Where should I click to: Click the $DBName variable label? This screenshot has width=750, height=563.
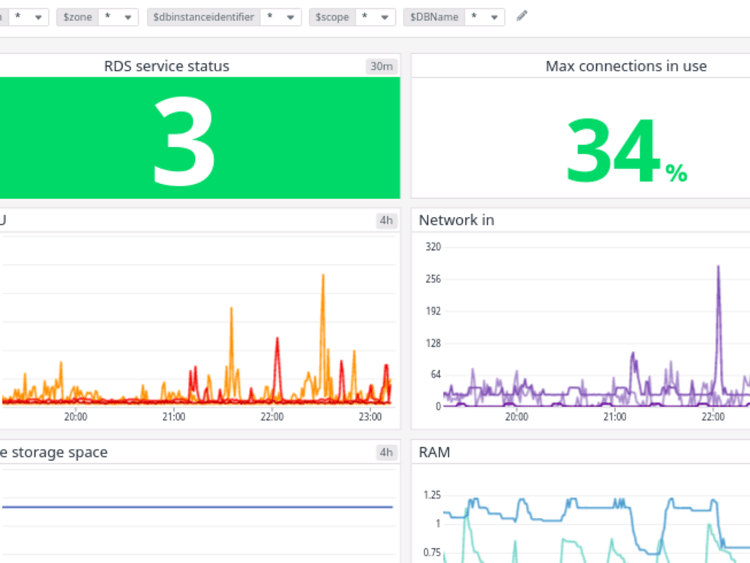(433, 17)
